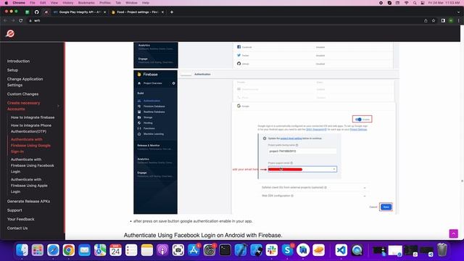Click the purple scroll-to-top button

click(x=453, y=233)
